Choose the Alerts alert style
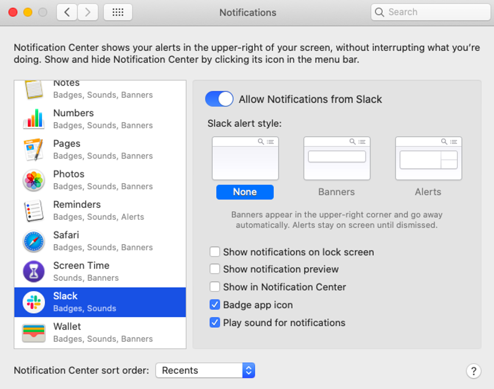The width and height of the screenshot is (494, 389). point(428,158)
